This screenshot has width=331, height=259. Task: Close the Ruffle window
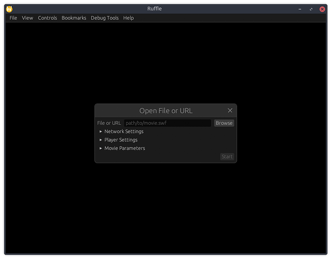click(x=322, y=9)
